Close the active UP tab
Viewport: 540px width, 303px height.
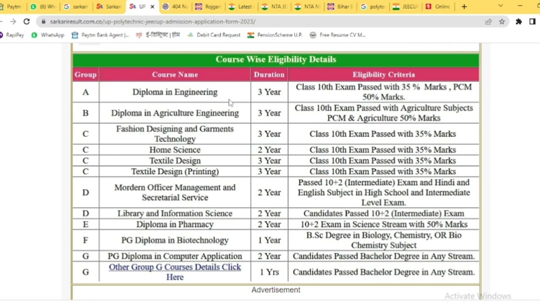click(152, 7)
